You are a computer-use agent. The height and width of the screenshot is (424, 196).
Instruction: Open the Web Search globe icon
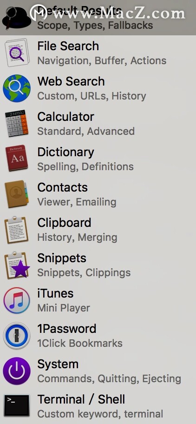pyautogui.click(x=17, y=88)
